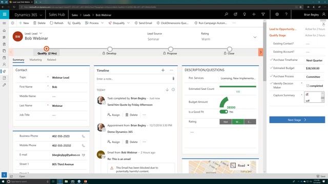This screenshot has width=328, height=184.
Task: Qualify the lead from command bar
Action: (74, 23)
